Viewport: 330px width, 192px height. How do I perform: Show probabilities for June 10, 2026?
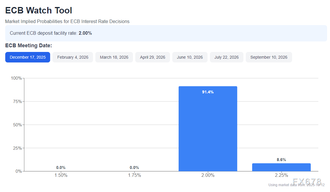190,57
